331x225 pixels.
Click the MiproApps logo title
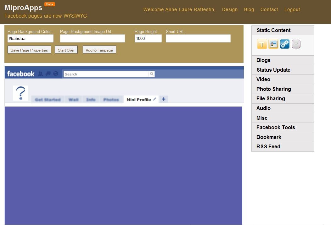coord(23,8)
